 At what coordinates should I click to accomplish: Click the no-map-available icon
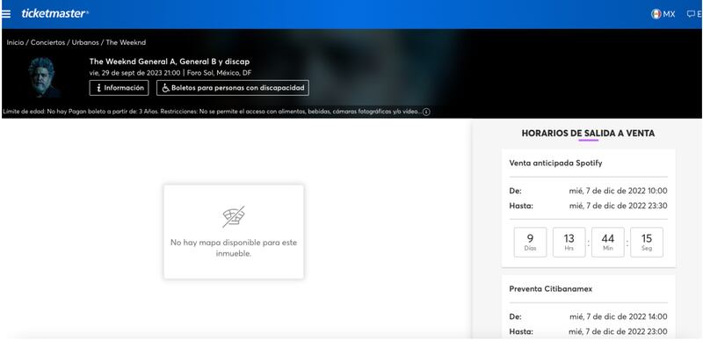234,217
